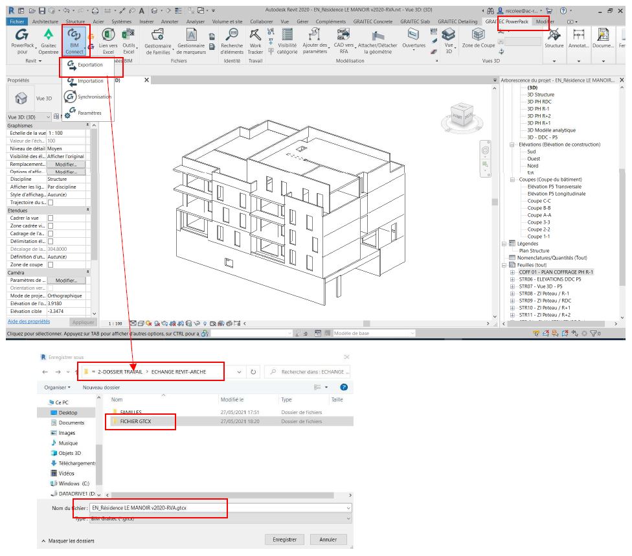Viewport: 632px width, 556px height.
Task: Enable the Zone de coupe checkbox
Action: point(51,264)
